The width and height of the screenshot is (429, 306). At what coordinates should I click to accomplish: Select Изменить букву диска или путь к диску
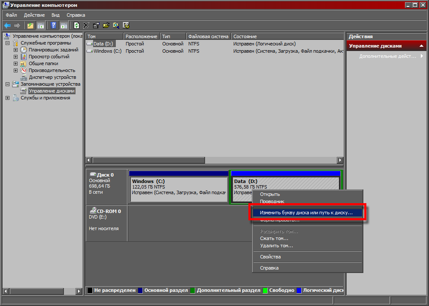pyautogui.click(x=307, y=213)
